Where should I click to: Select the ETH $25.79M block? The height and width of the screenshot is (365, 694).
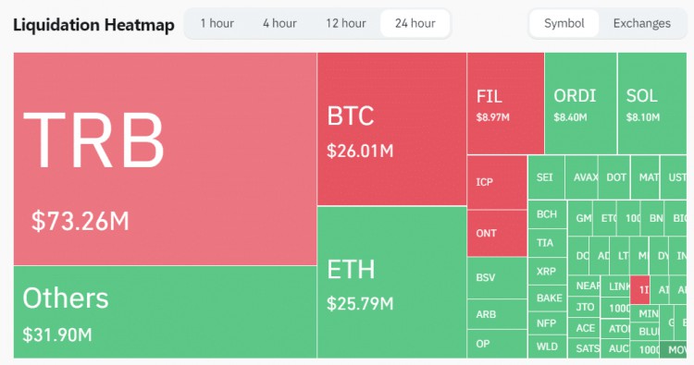click(391, 283)
